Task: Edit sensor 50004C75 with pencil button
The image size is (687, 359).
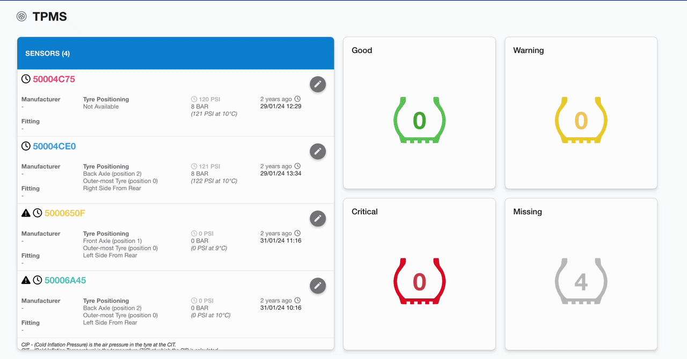Action: tap(318, 84)
